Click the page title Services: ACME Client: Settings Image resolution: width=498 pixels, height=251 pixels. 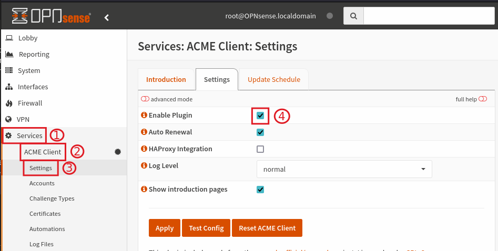(x=218, y=46)
